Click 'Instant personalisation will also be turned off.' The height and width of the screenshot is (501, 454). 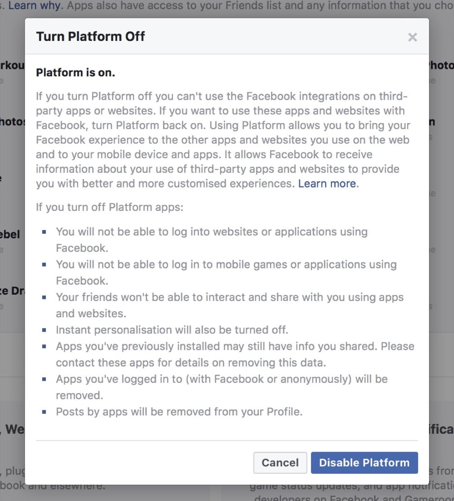172,330
